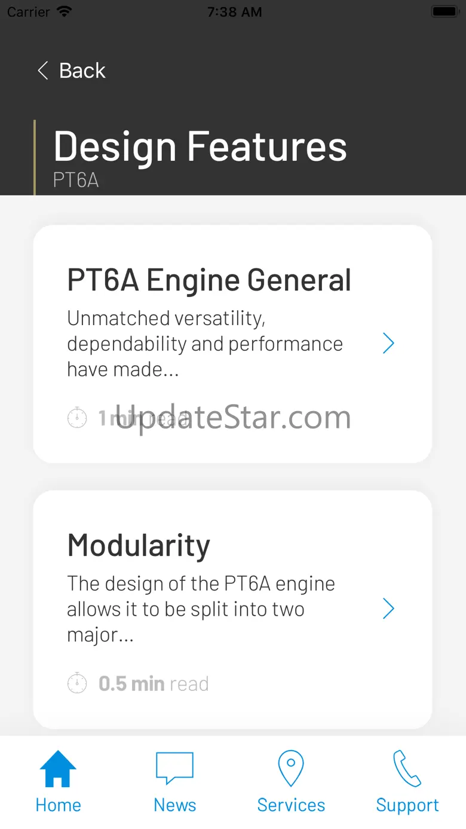This screenshot has height=829, width=466.
Task: Tap the Support phone icon
Action: point(407,769)
